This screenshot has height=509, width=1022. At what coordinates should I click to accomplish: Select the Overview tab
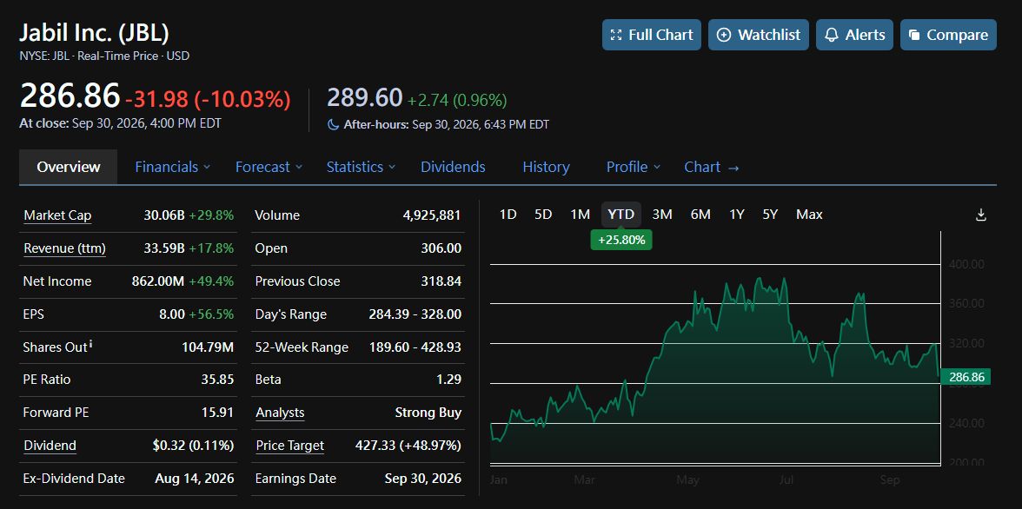coord(69,167)
